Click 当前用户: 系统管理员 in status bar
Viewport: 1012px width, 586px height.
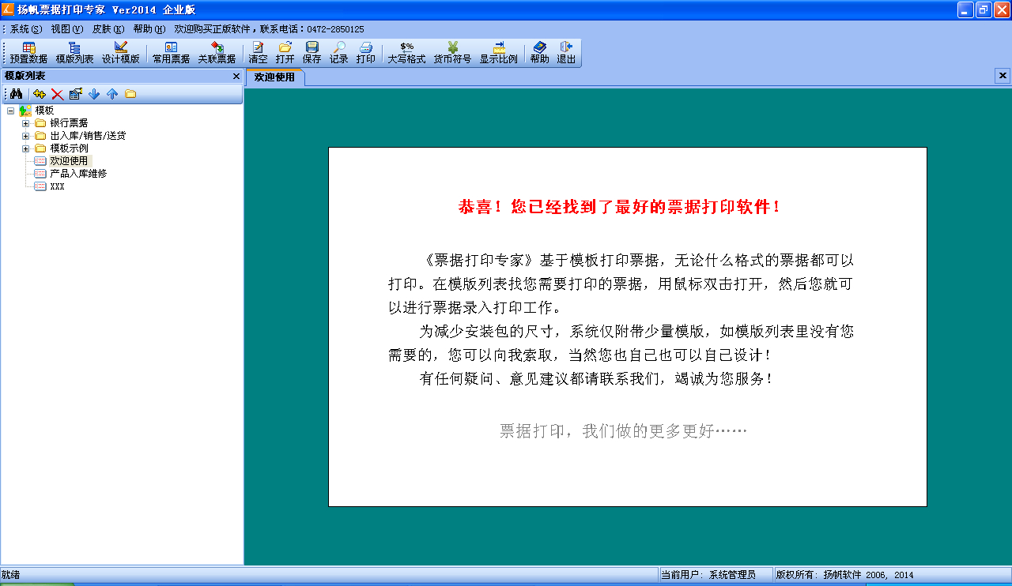pos(708,575)
